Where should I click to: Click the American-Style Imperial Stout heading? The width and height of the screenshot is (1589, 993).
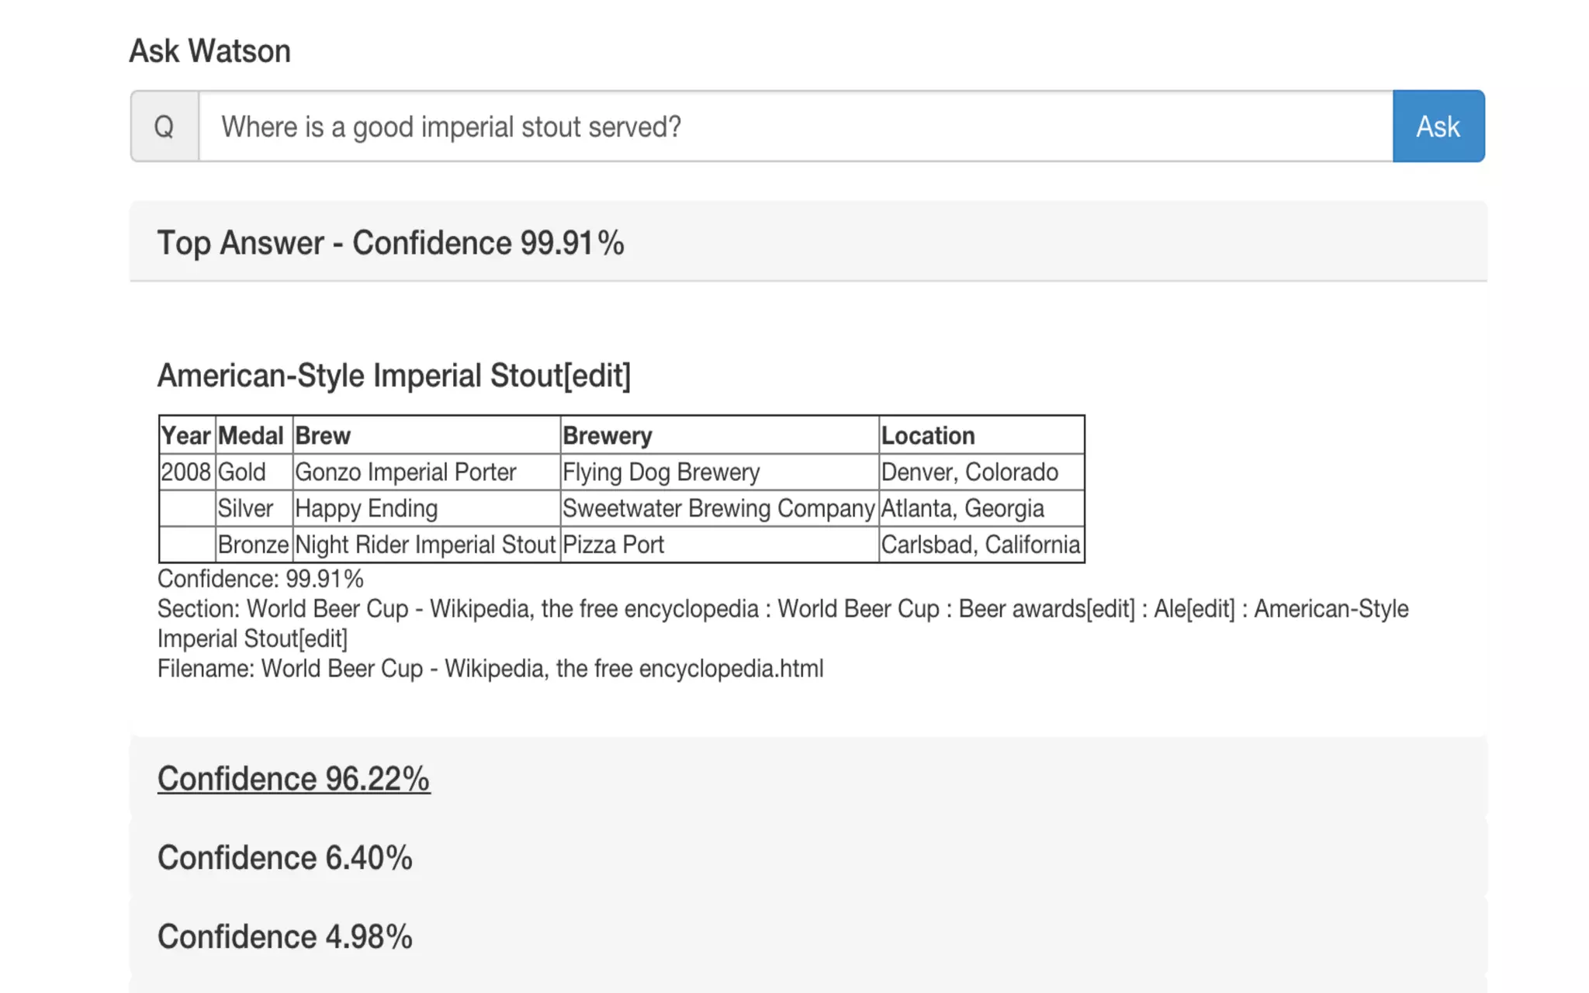point(394,375)
